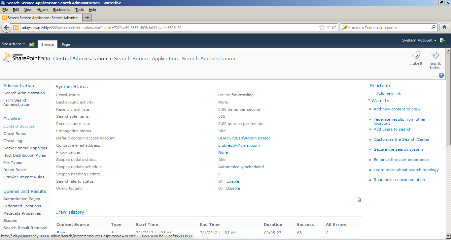The height and width of the screenshot is (240, 451).
Task: Click the Navigate Up folder icon
Action: [x=32, y=44]
